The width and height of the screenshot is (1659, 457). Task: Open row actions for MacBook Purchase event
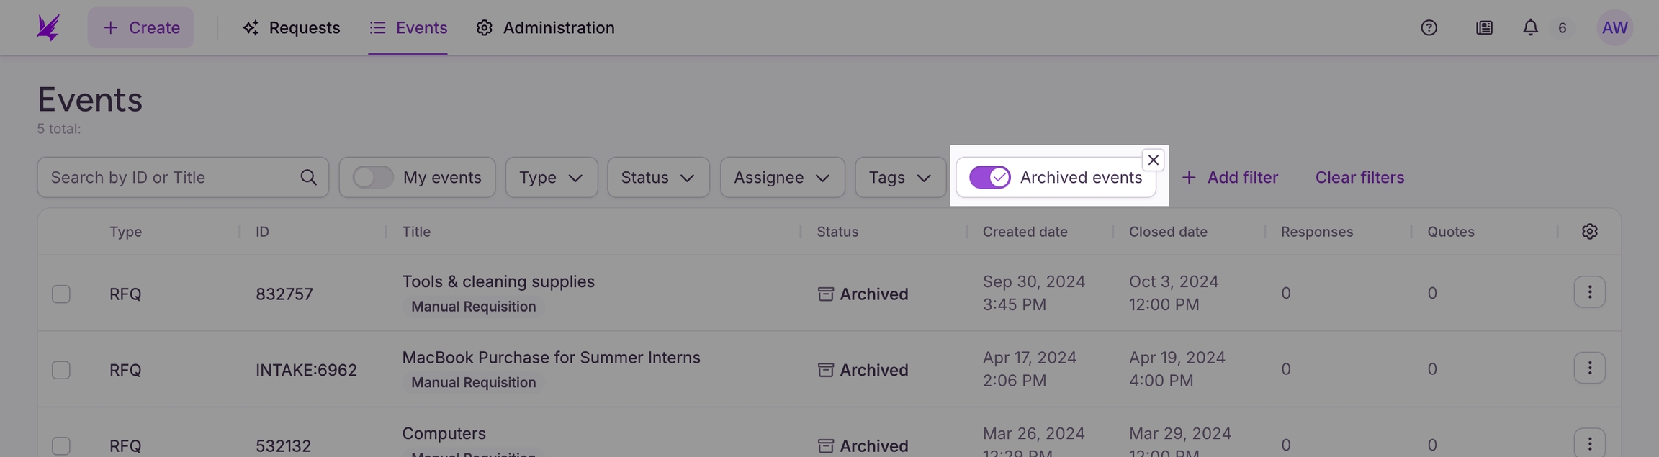coord(1589,368)
